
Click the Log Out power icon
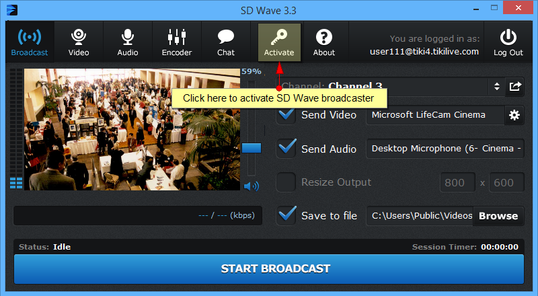(508, 37)
